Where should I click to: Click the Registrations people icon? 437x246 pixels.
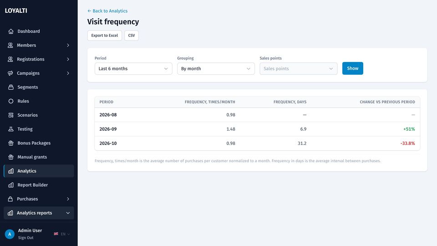[x=10, y=59]
